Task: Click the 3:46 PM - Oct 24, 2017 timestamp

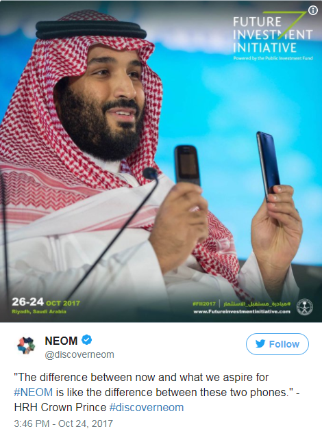Action: (63, 423)
